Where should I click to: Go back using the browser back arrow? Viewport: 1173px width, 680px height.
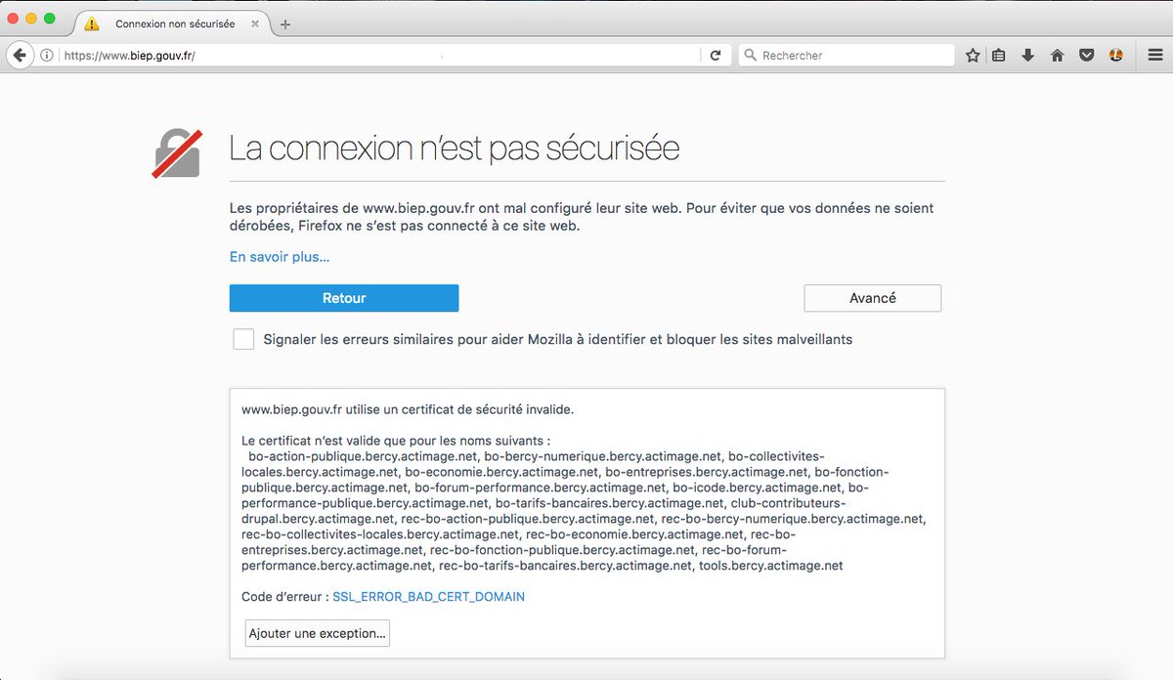click(x=20, y=56)
